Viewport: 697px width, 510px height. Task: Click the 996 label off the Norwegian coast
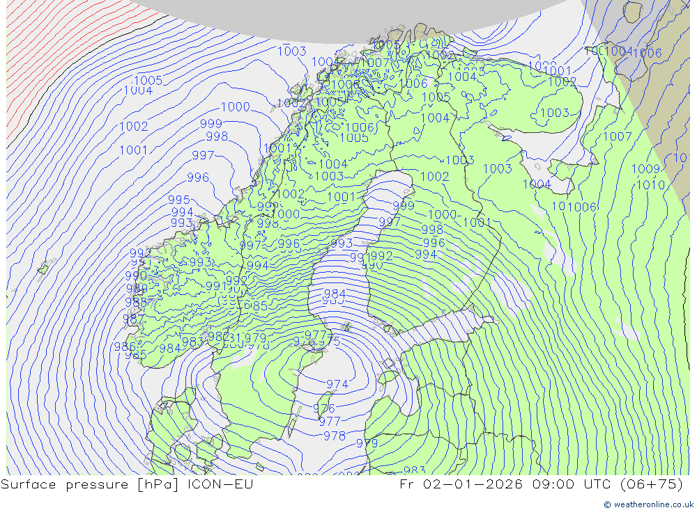click(198, 177)
